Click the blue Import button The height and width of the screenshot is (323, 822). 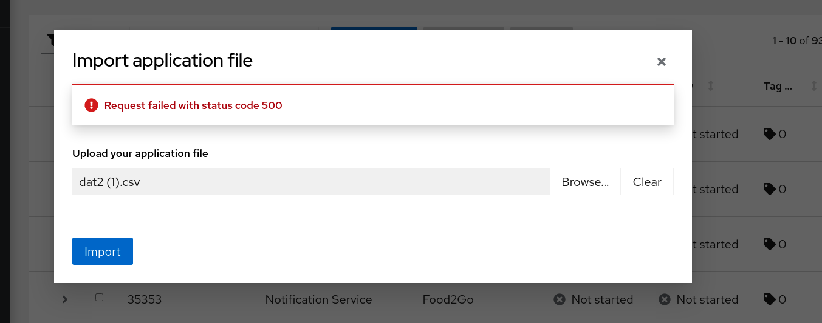click(x=103, y=251)
